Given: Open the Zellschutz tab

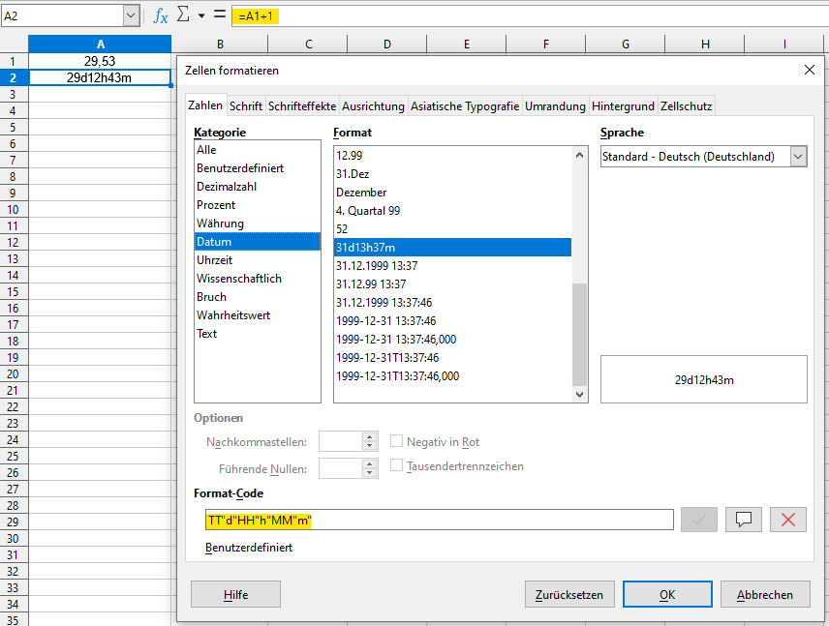Looking at the screenshot, I should click(687, 106).
